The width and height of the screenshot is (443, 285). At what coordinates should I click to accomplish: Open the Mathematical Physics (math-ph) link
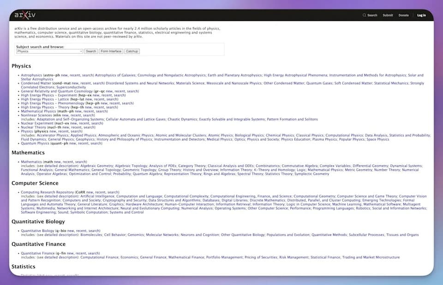click(38, 111)
